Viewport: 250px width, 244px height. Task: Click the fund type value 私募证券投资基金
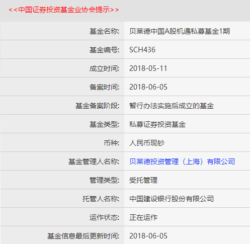157,124
